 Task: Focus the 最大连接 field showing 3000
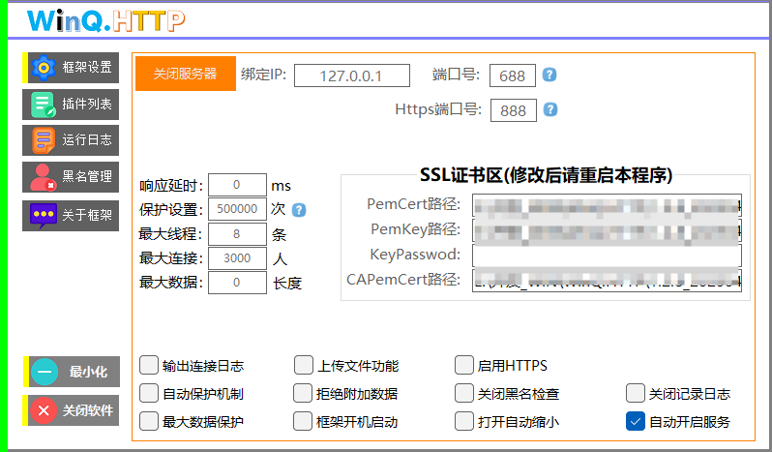pos(237,258)
